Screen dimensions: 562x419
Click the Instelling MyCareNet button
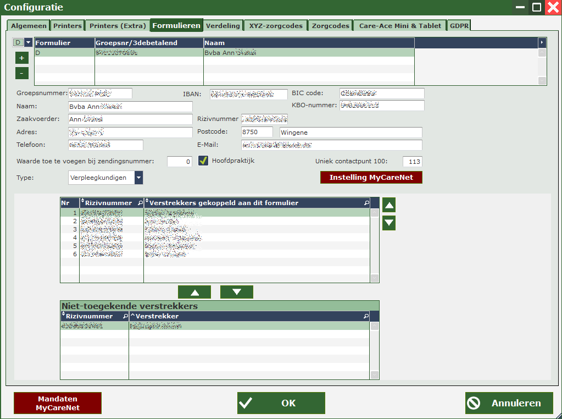[x=371, y=178]
